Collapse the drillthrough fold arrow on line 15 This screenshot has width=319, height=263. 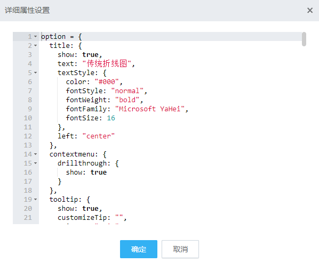click(35, 163)
